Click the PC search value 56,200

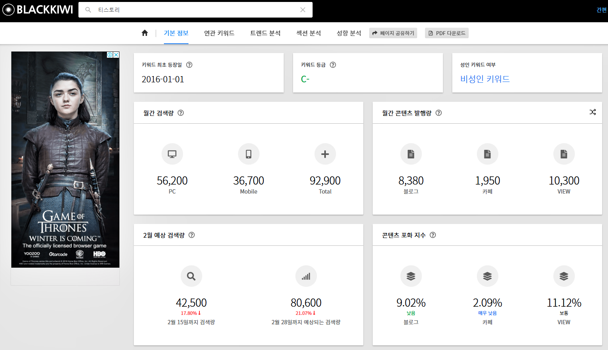172,181
